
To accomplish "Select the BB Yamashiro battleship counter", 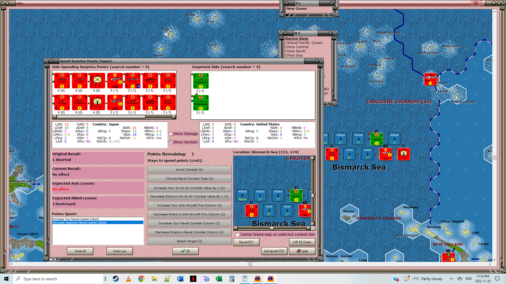I will tap(133, 102).
